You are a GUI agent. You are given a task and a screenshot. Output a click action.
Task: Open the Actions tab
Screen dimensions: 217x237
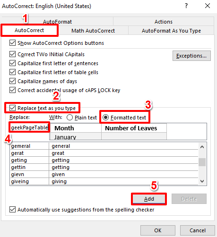164,22
